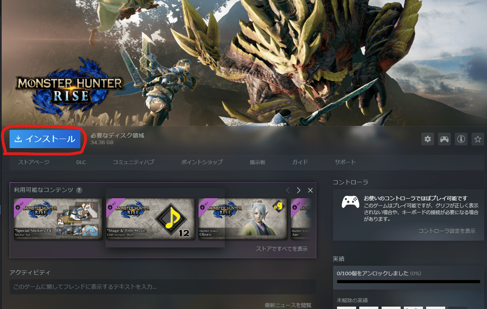487x309 pixels.
Task: Open Special Stickers 14 DLC card
Action: coord(58,219)
